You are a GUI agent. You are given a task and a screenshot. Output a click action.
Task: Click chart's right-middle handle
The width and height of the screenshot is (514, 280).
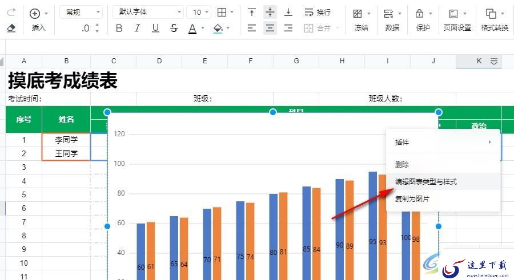pos(439,226)
